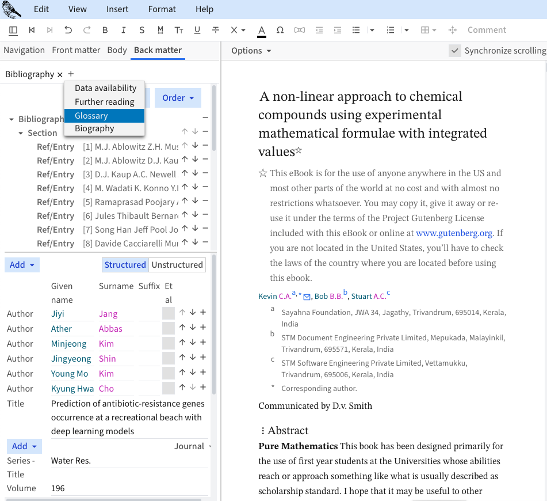
Task: Open the Order dropdown
Action: pyautogui.click(x=178, y=98)
